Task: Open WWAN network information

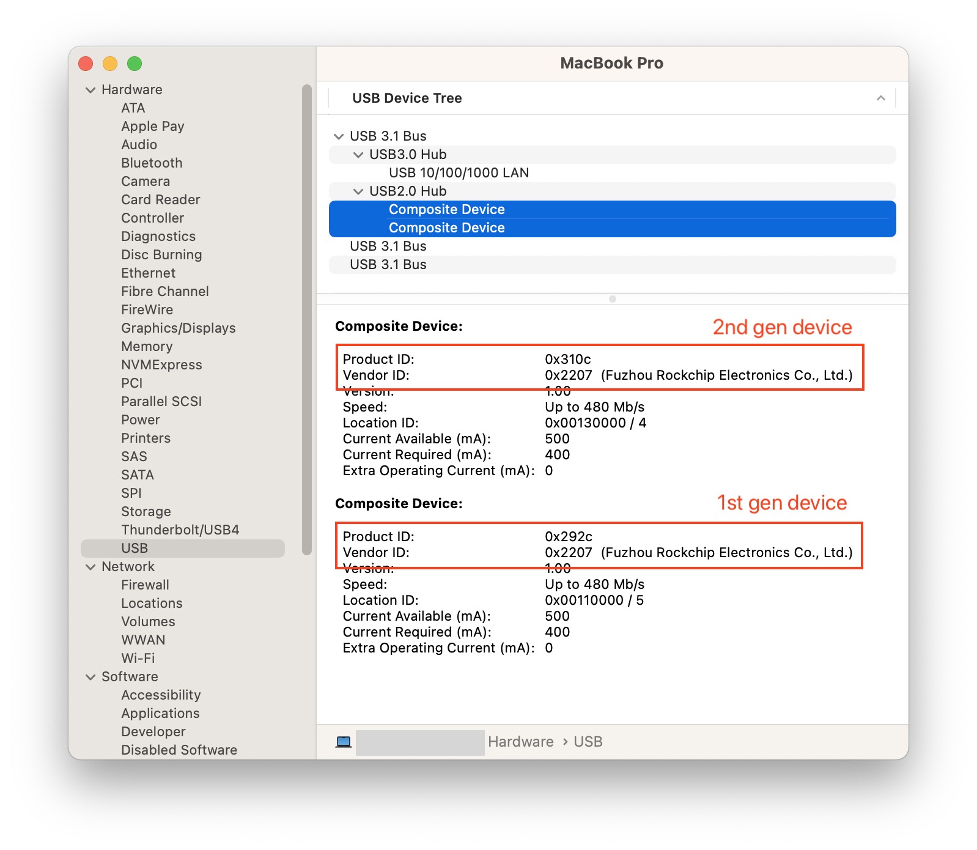Action: [x=143, y=640]
